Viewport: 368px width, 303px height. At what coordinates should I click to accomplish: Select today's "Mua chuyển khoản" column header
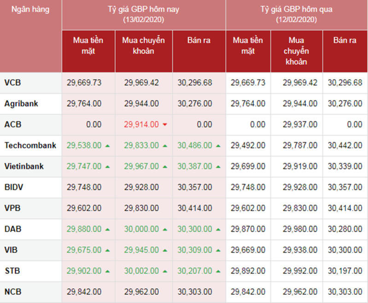click(x=144, y=46)
